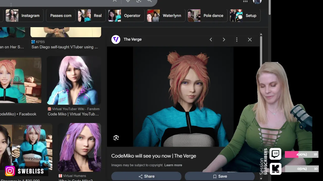
Task: Click the page's main vertical scrollbar
Action: point(270,8)
